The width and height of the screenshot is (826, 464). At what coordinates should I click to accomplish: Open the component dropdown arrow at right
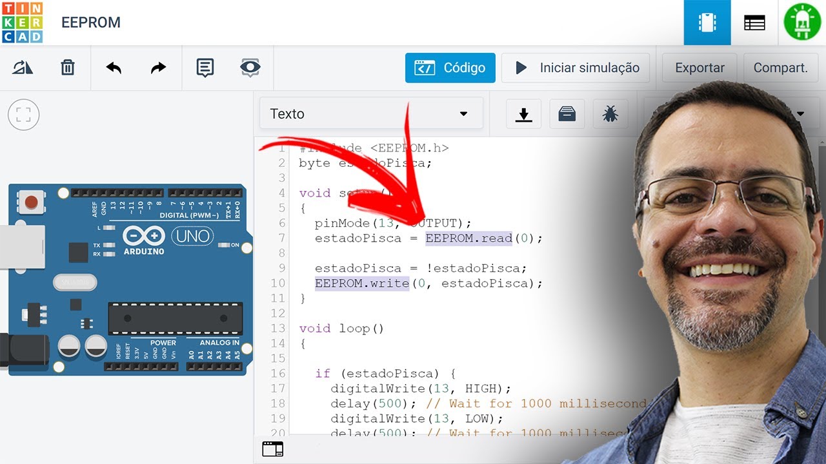pyautogui.click(x=801, y=114)
